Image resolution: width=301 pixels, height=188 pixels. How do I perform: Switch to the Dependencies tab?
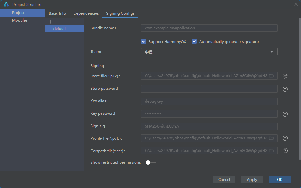click(x=86, y=13)
